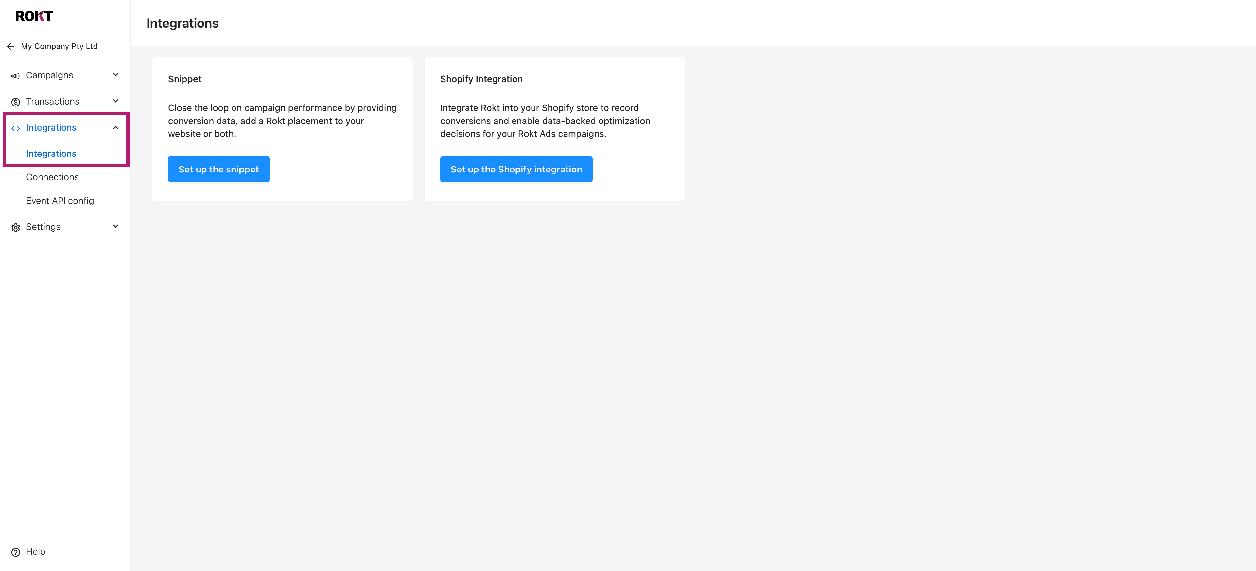Screen dimensions: 1256x571
Task: Click the Shopify Integration card title
Action: pyautogui.click(x=481, y=79)
